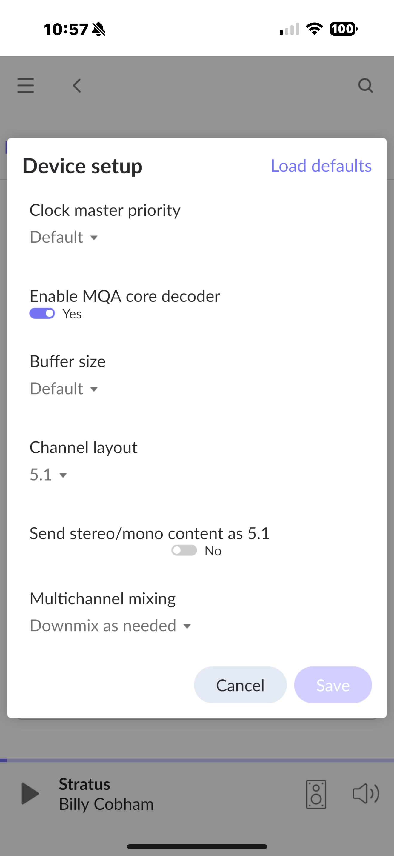Cancel the Device setup dialog
394x856 pixels.
(240, 685)
